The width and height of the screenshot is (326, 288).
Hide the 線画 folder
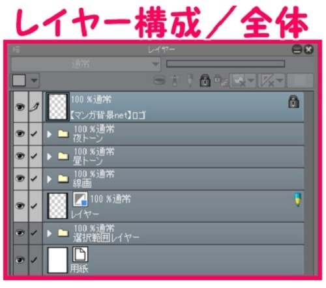tap(20, 179)
